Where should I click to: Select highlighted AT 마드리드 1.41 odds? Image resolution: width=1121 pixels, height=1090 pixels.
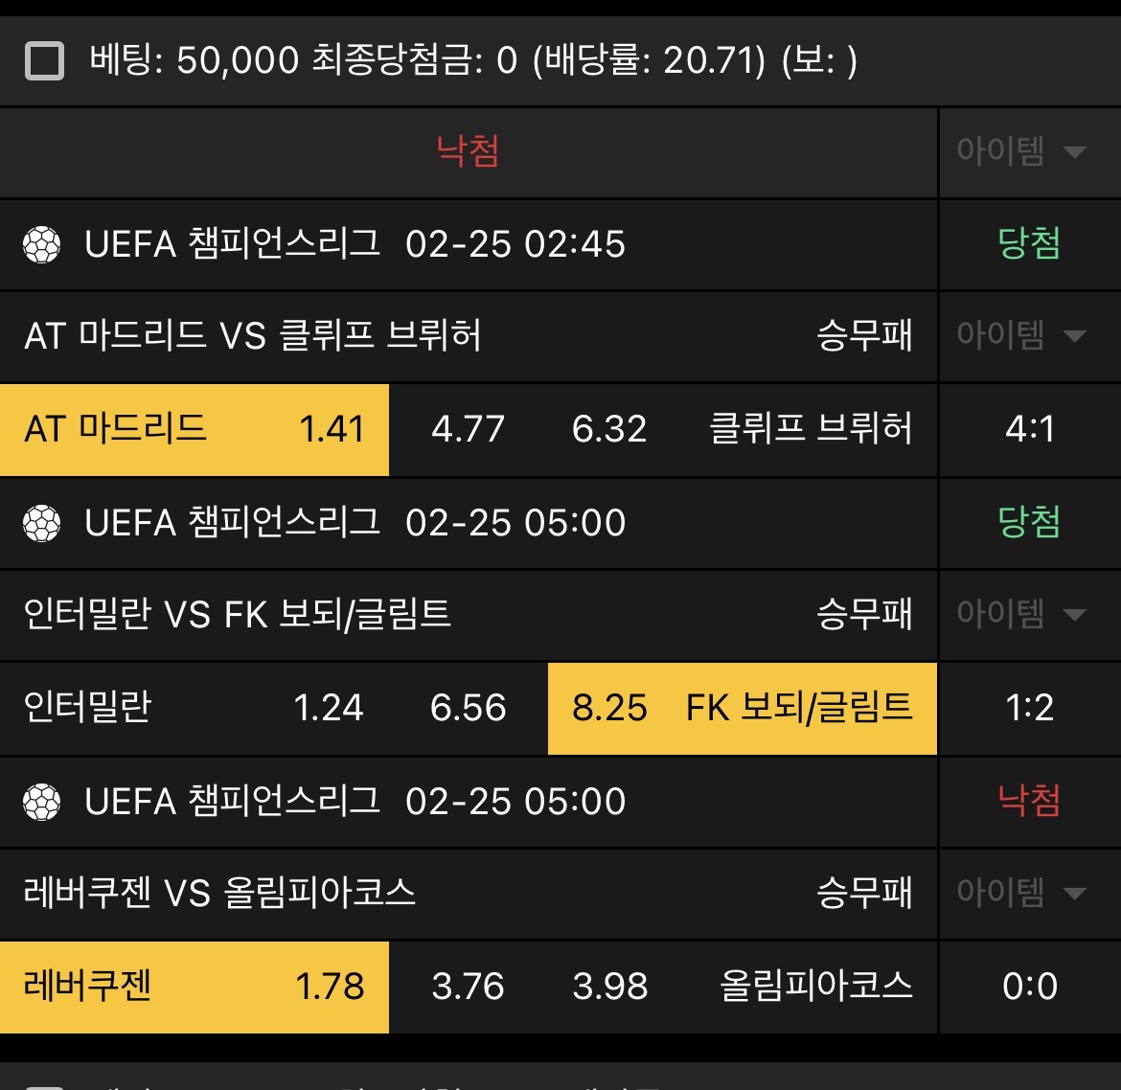click(194, 429)
